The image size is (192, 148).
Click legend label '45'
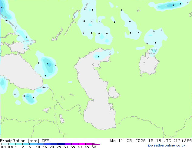click(x=87, y=147)
